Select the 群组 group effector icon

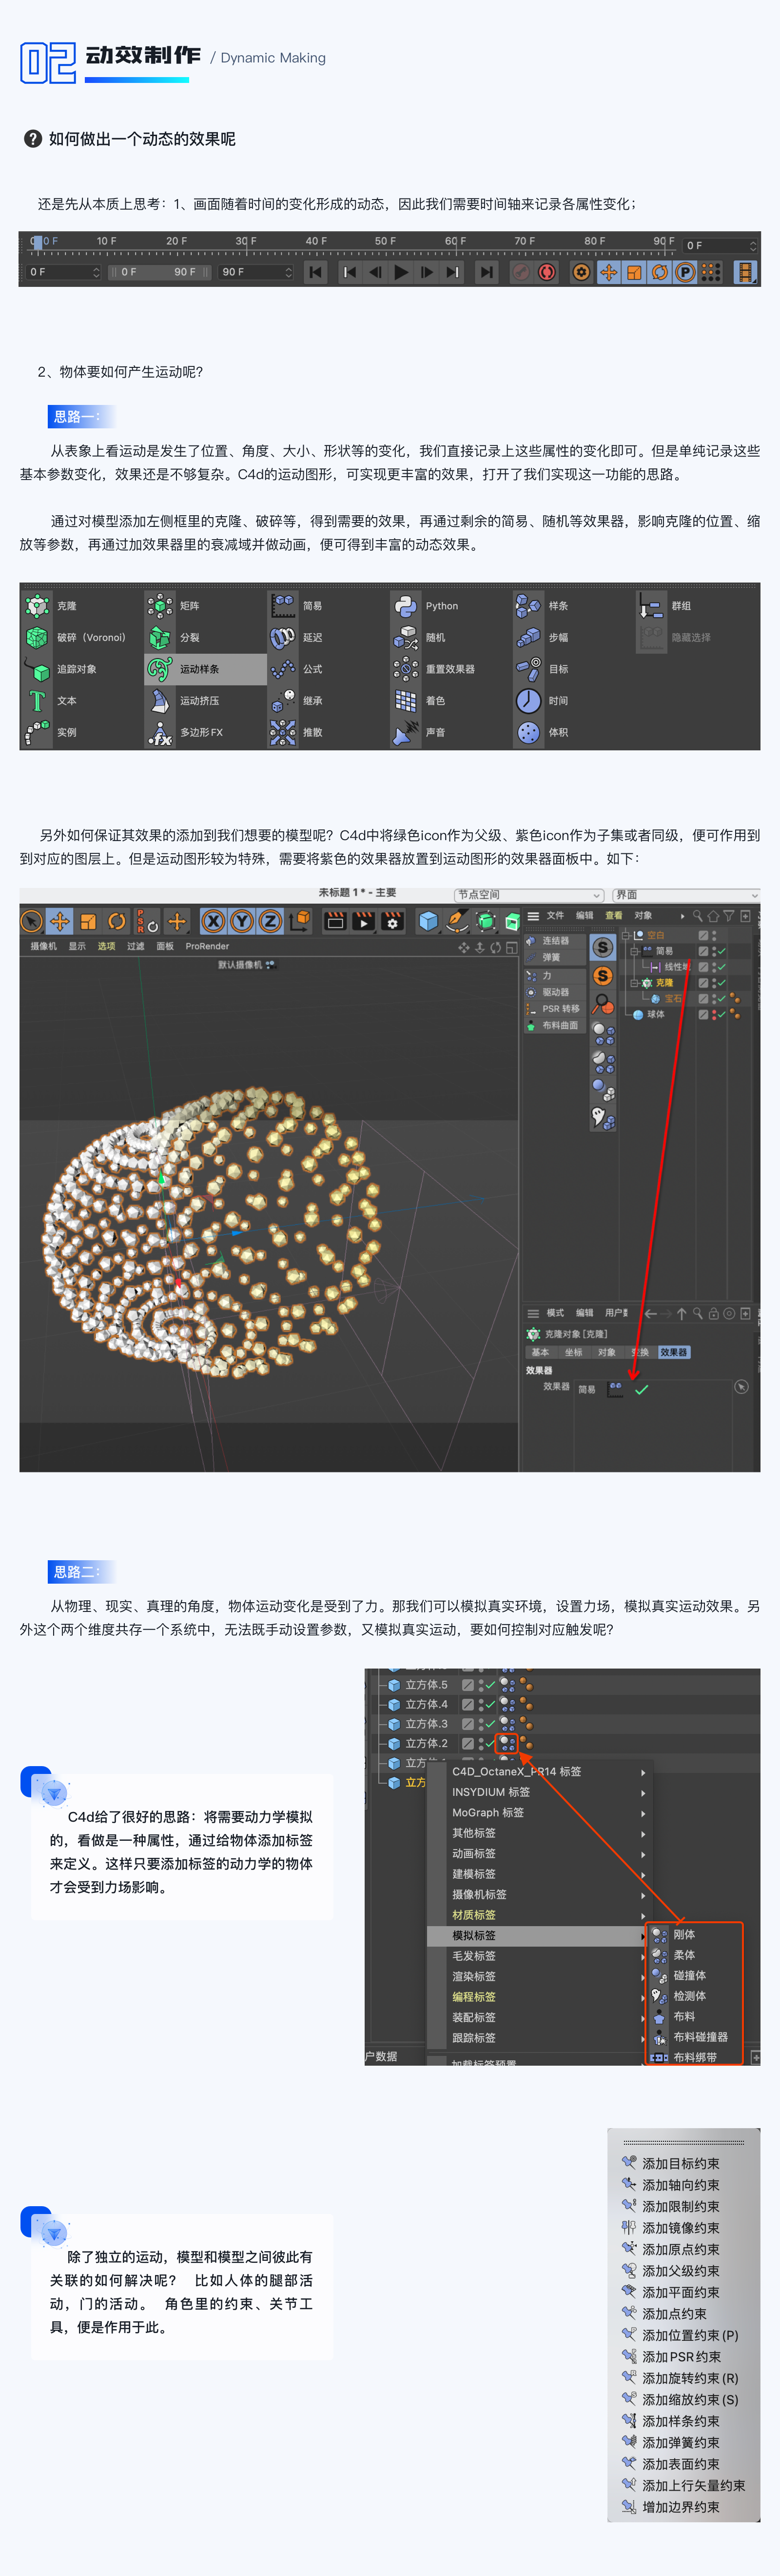click(x=651, y=606)
